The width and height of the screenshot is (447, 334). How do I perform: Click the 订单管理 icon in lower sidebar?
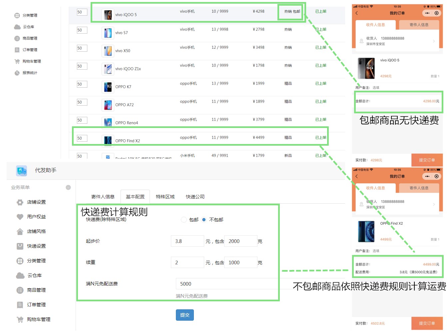(x=20, y=305)
